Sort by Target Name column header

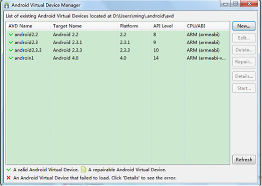(84, 26)
